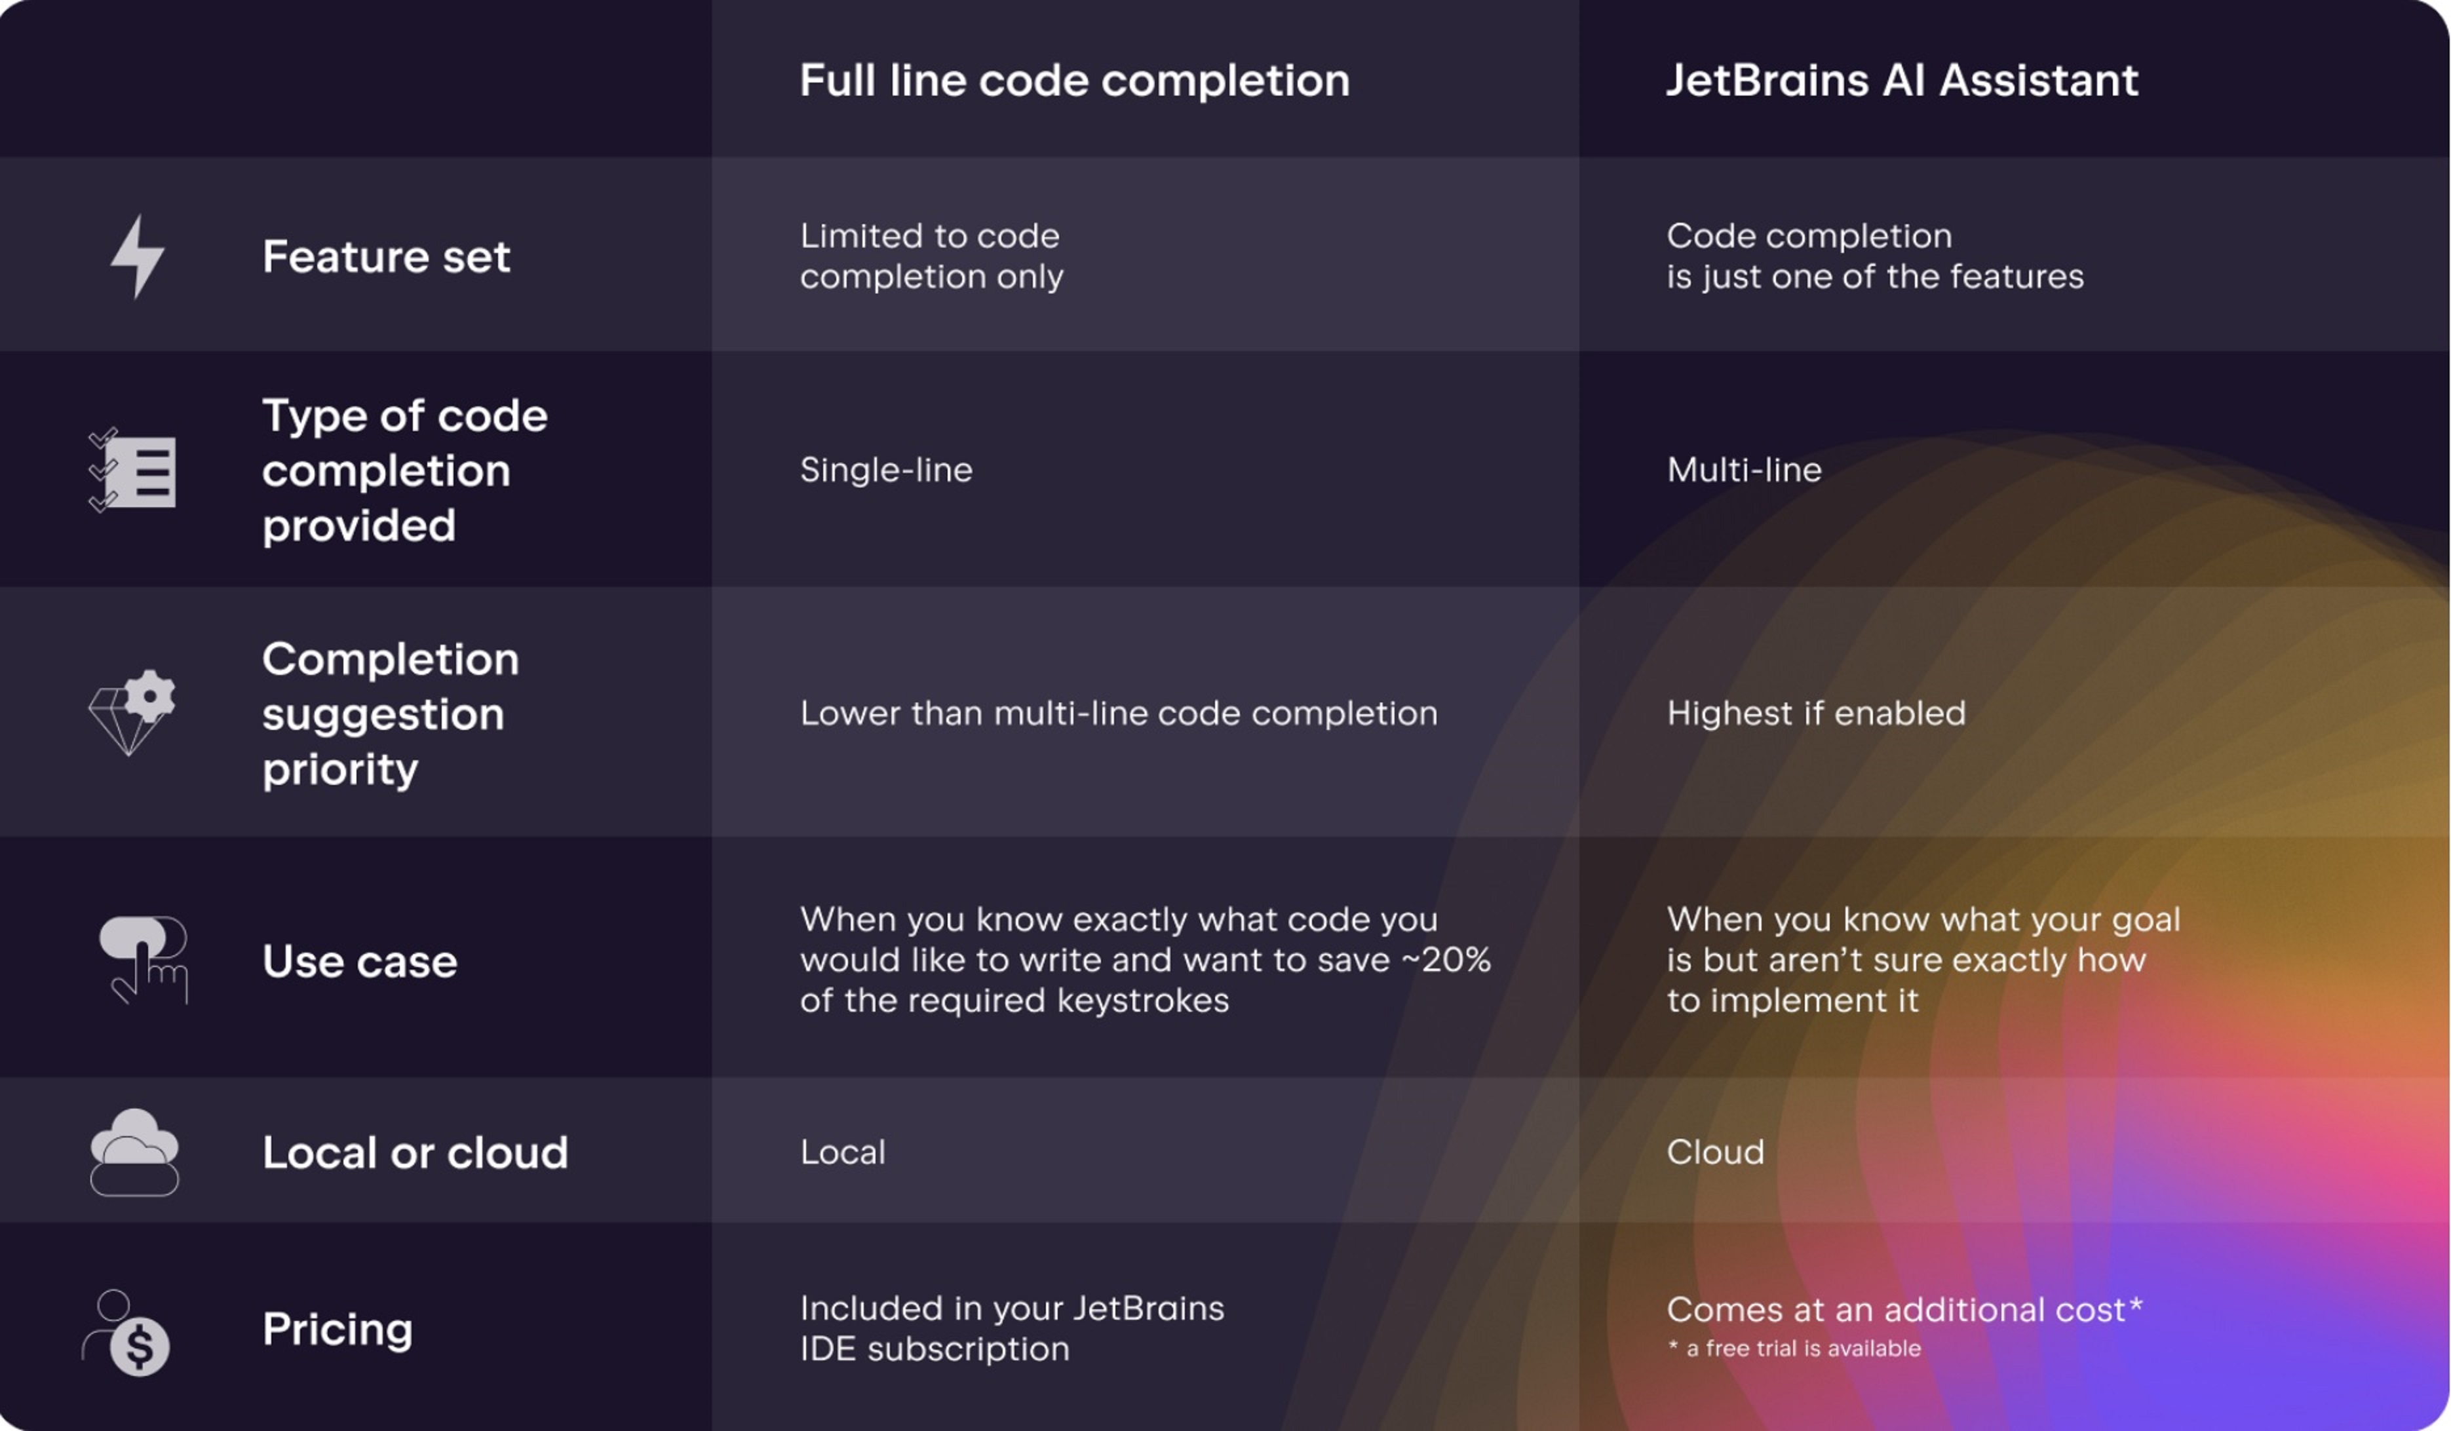Image resolution: width=2451 pixels, height=1431 pixels.
Task: Select the JetBrains AI Assistant column header
Action: tap(1902, 81)
